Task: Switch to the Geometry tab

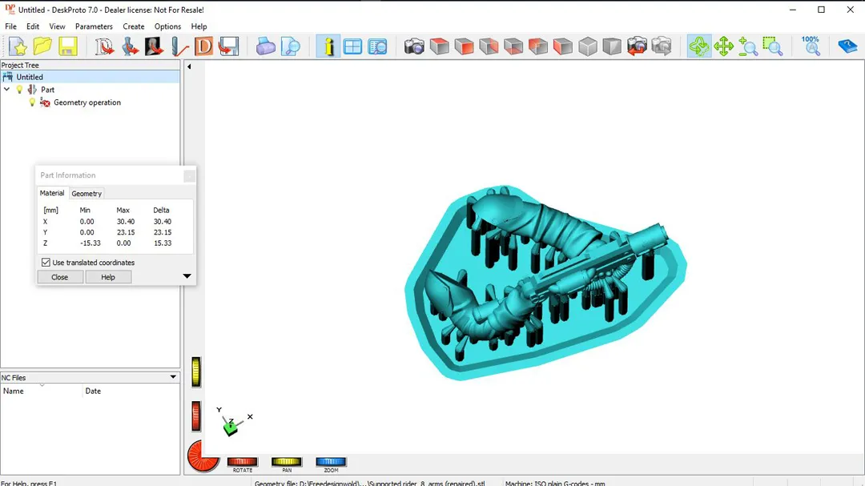Action: click(x=86, y=194)
